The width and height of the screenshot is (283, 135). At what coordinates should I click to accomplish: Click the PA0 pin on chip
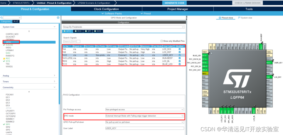[205, 99]
